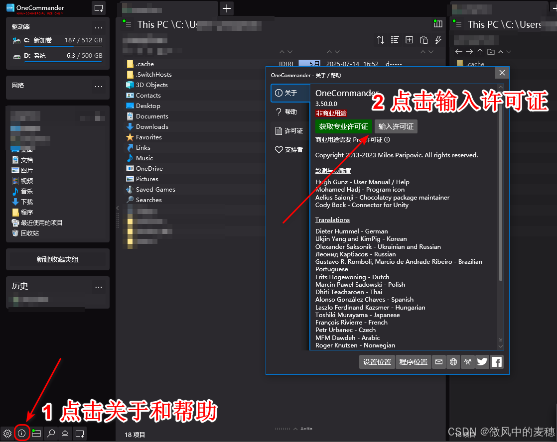Expand the bottom preview chevron in left pane
The width and height of the screenshot is (557, 442).
[x=295, y=429]
